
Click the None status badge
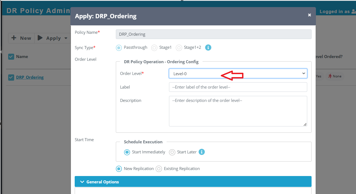[x=335, y=76]
